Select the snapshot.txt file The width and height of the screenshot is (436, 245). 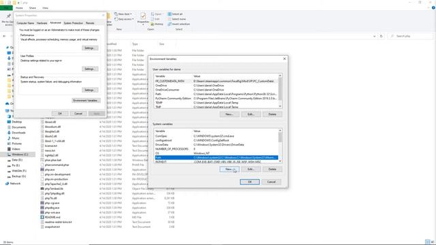(x=52, y=227)
